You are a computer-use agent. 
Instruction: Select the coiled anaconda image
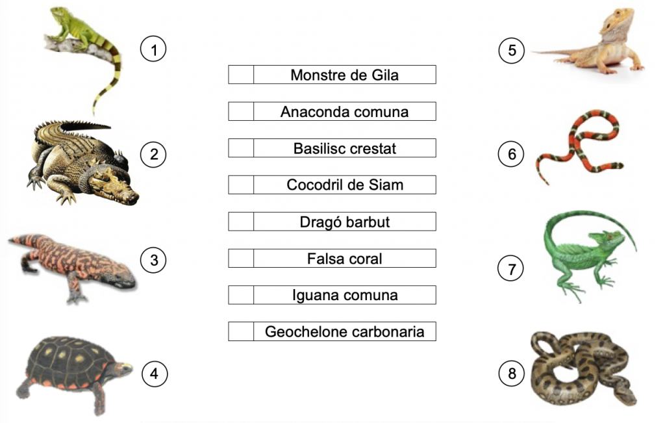(584, 368)
